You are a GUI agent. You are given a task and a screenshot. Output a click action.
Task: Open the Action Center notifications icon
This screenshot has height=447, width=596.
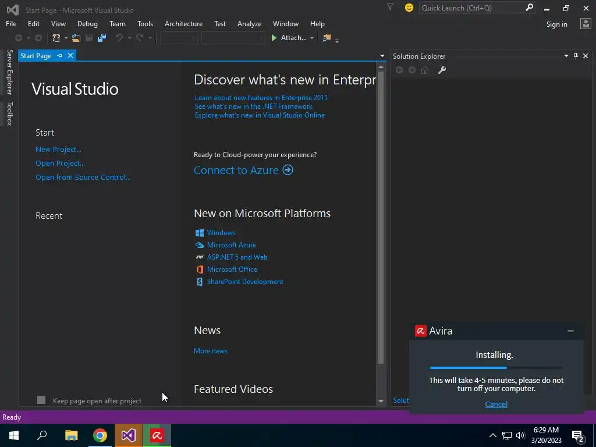pos(578,435)
